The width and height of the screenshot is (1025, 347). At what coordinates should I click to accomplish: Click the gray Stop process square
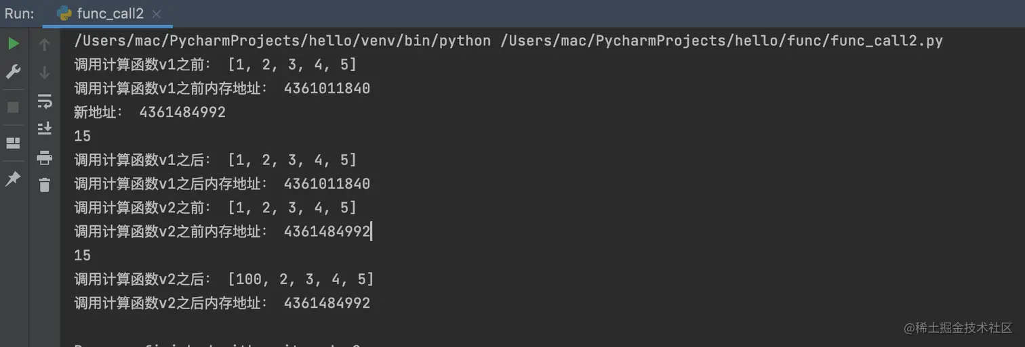pyautogui.click(x=13, y=107)
